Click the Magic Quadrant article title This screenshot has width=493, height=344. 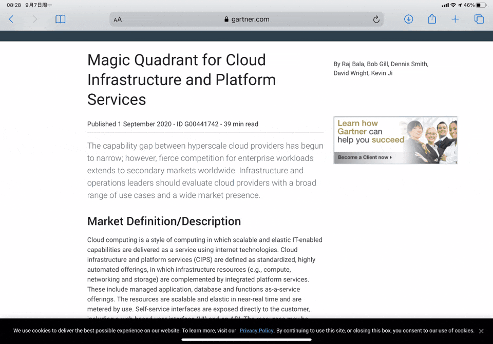[181, 80]
